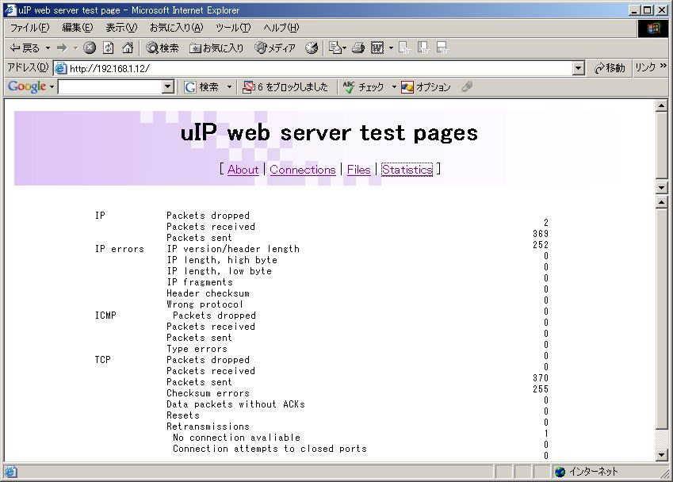Image resolution: width=673 pixels, height=482 pixels.
Task: Click the Print icon in toolbar
Action: click(x=358, y=48)
